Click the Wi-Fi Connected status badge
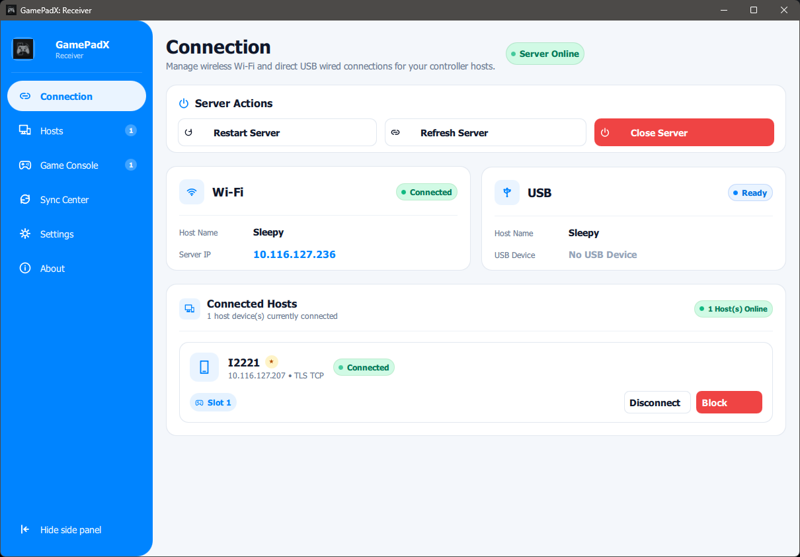 click(426, 192)
